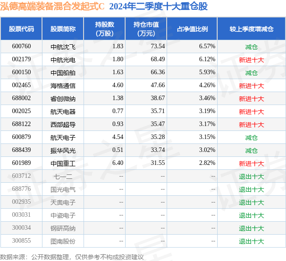
Task: Click stock code 002179
Action: point(21,59)
